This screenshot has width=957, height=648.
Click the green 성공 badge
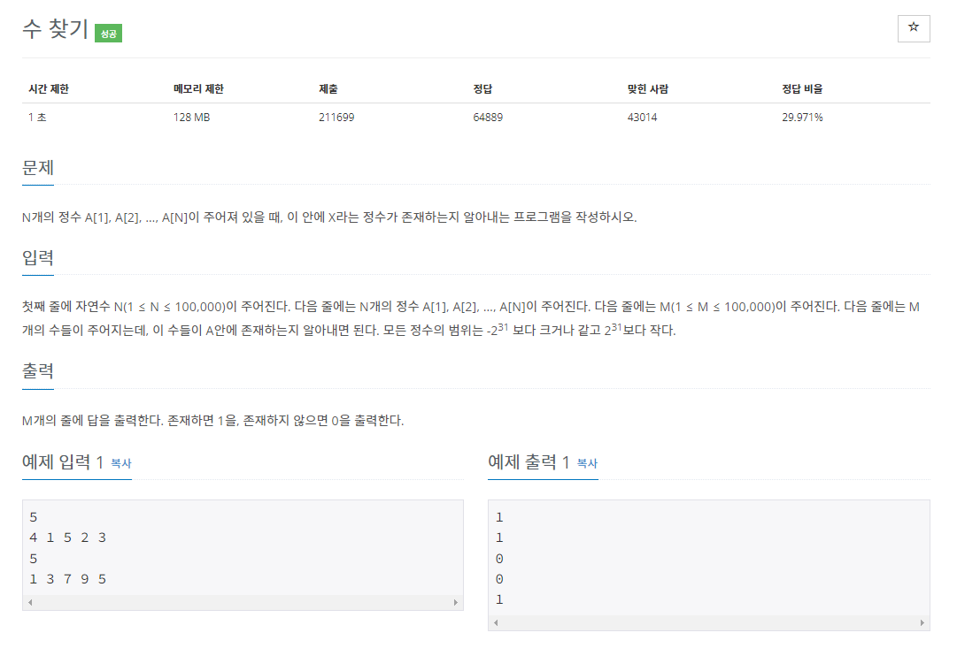109,34
